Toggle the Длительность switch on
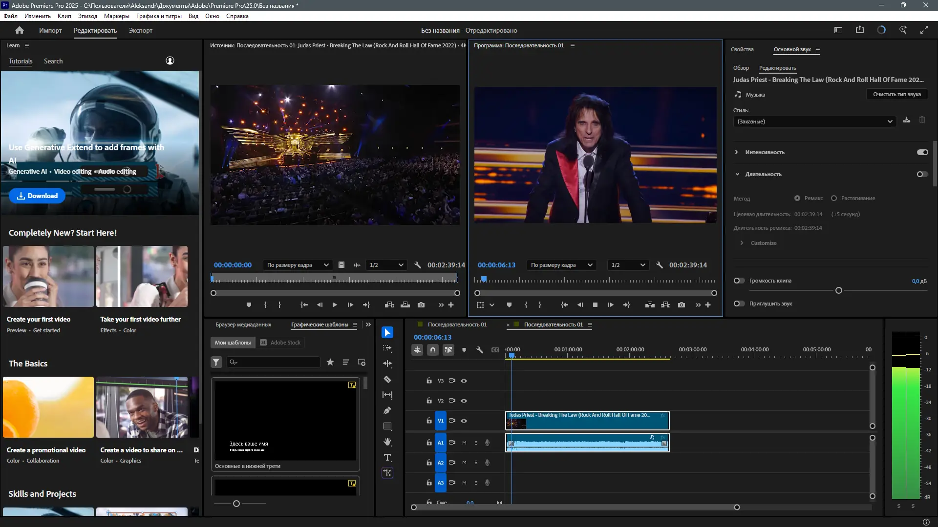The height and width of the screenshot is (527, 938). click(x=922, y=174)
